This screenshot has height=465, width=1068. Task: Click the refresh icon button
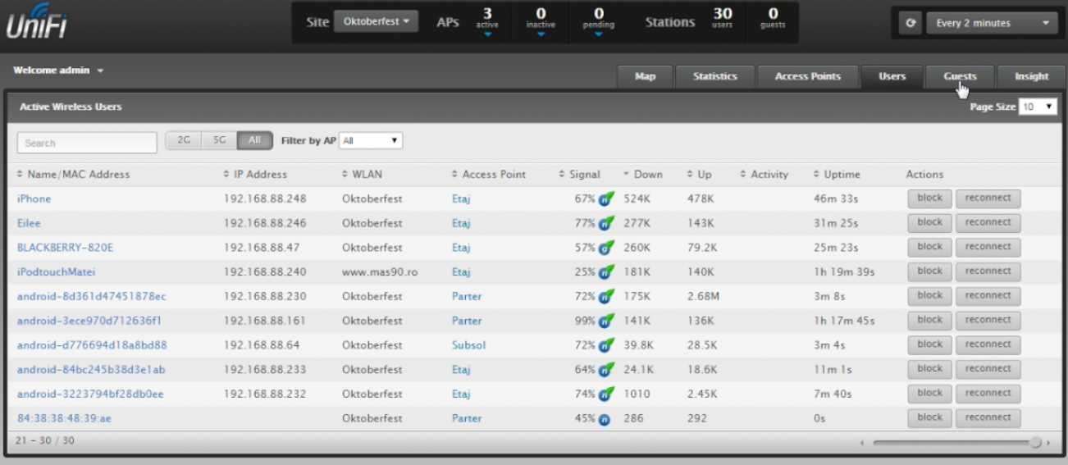coord(909,24)
